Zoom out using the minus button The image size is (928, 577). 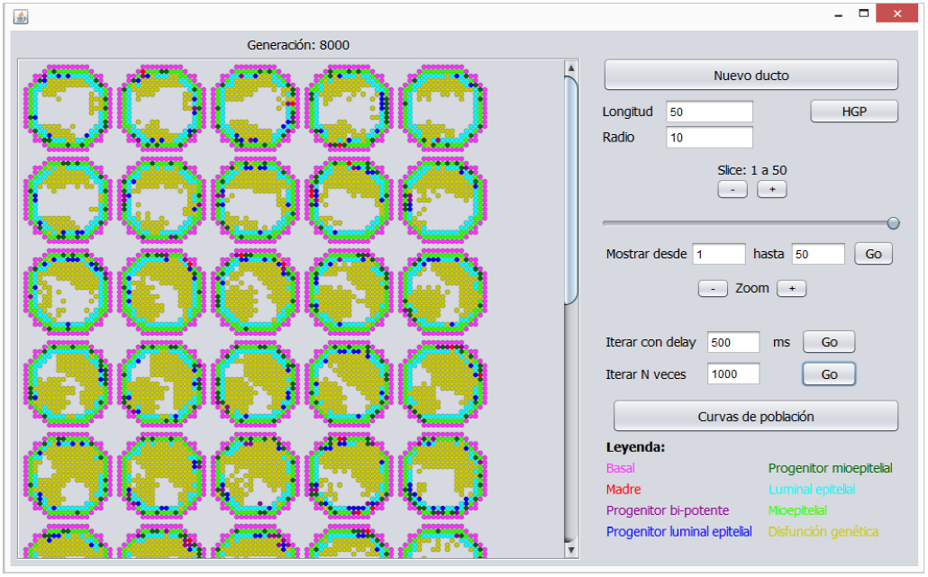tap(713, 289)
